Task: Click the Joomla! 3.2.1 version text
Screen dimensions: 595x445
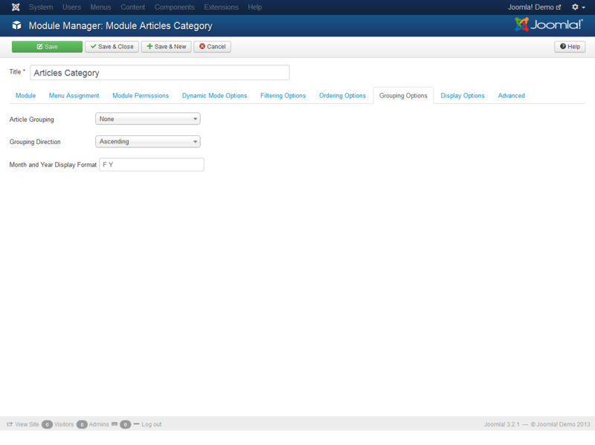Action: point(501,424)
